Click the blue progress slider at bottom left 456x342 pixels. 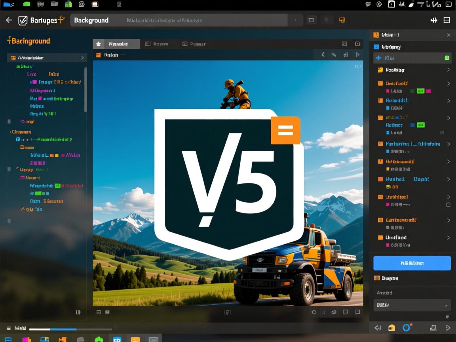63,329
